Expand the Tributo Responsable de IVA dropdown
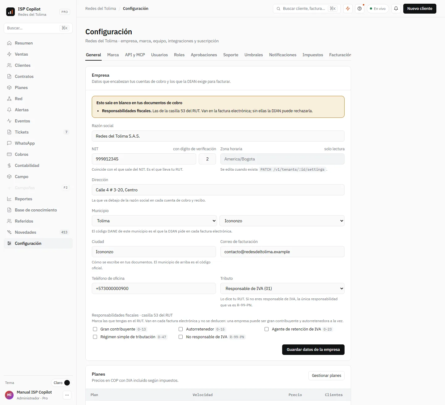The image size is (445, 405). tap(282, 288)
